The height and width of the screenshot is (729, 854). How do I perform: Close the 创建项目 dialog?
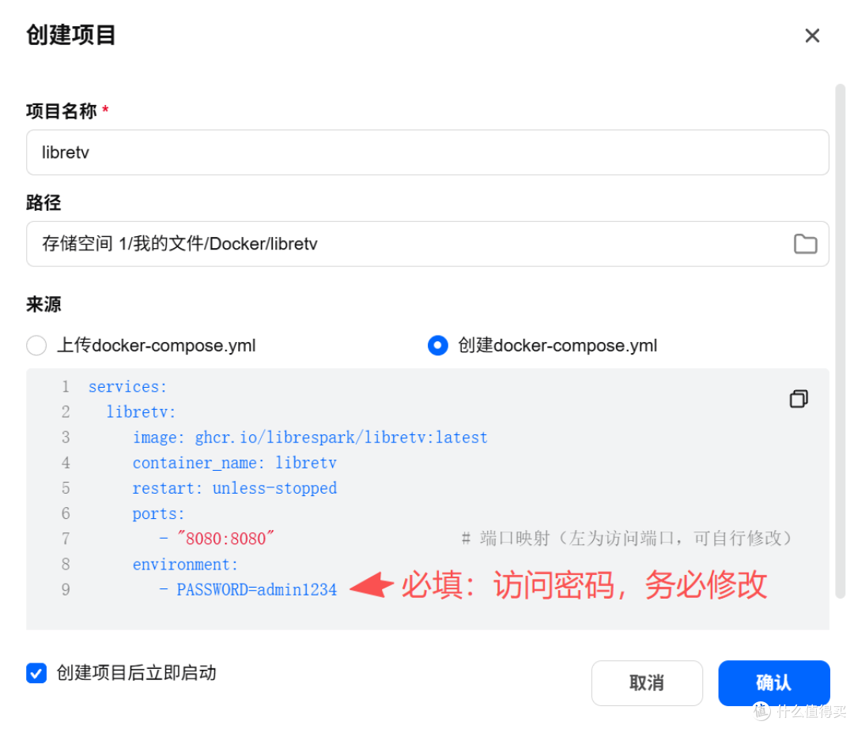[x=812, y=36]
